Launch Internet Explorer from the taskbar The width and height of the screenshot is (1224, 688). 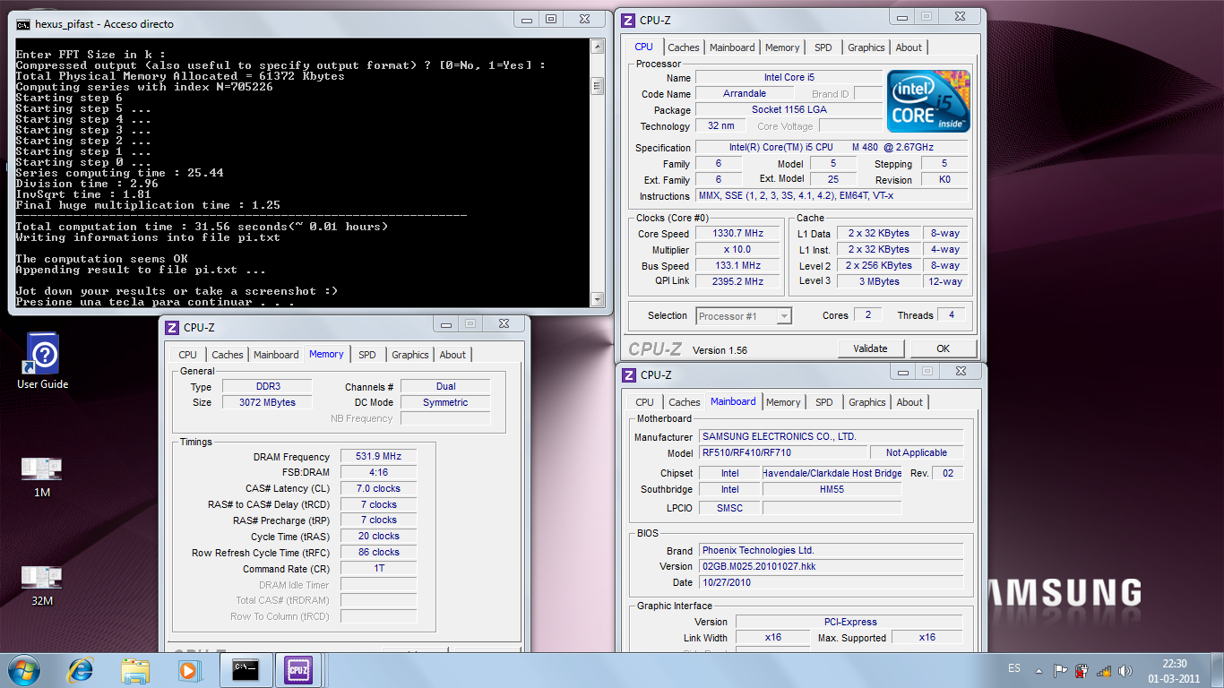81,670
